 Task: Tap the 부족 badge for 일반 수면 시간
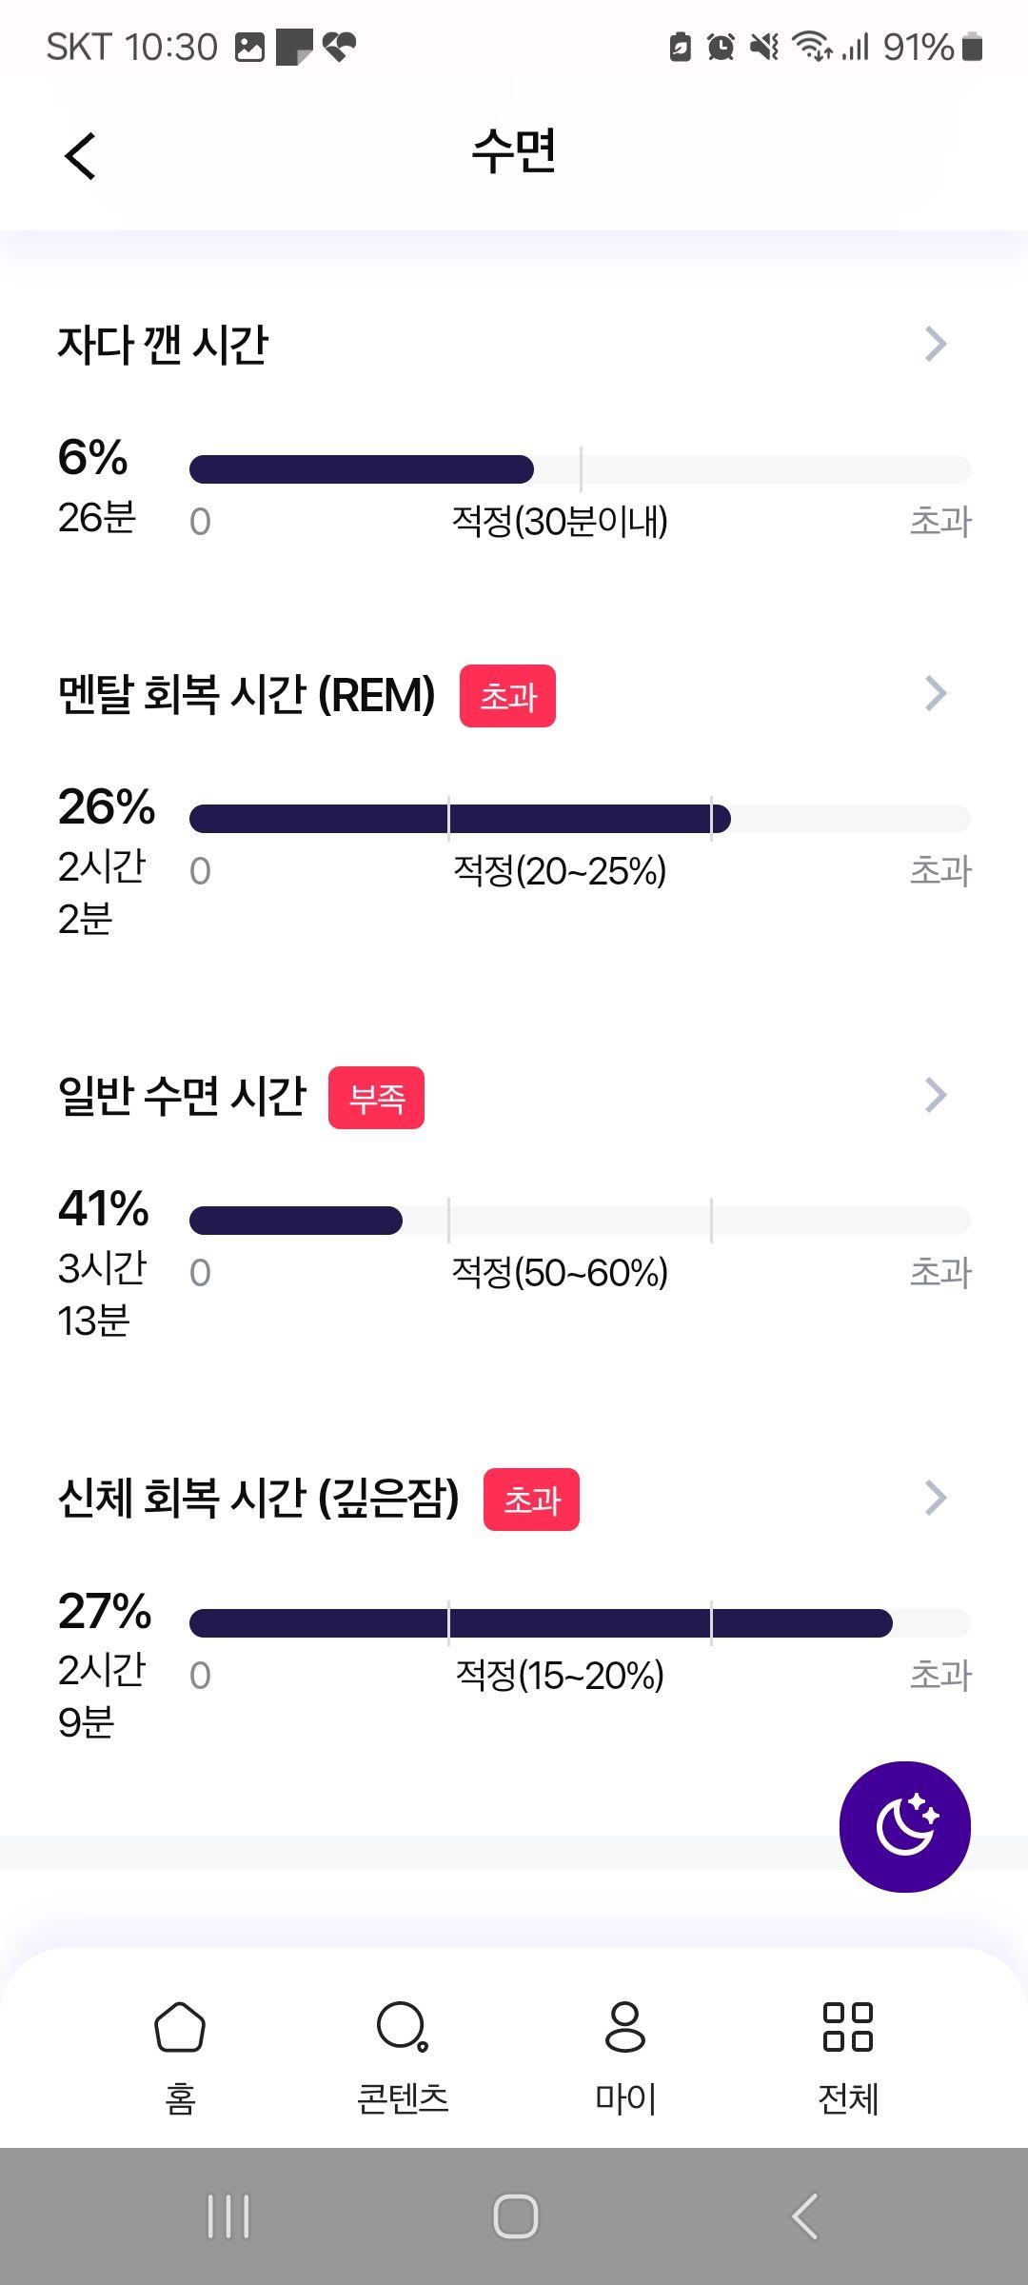(376, 1098)
